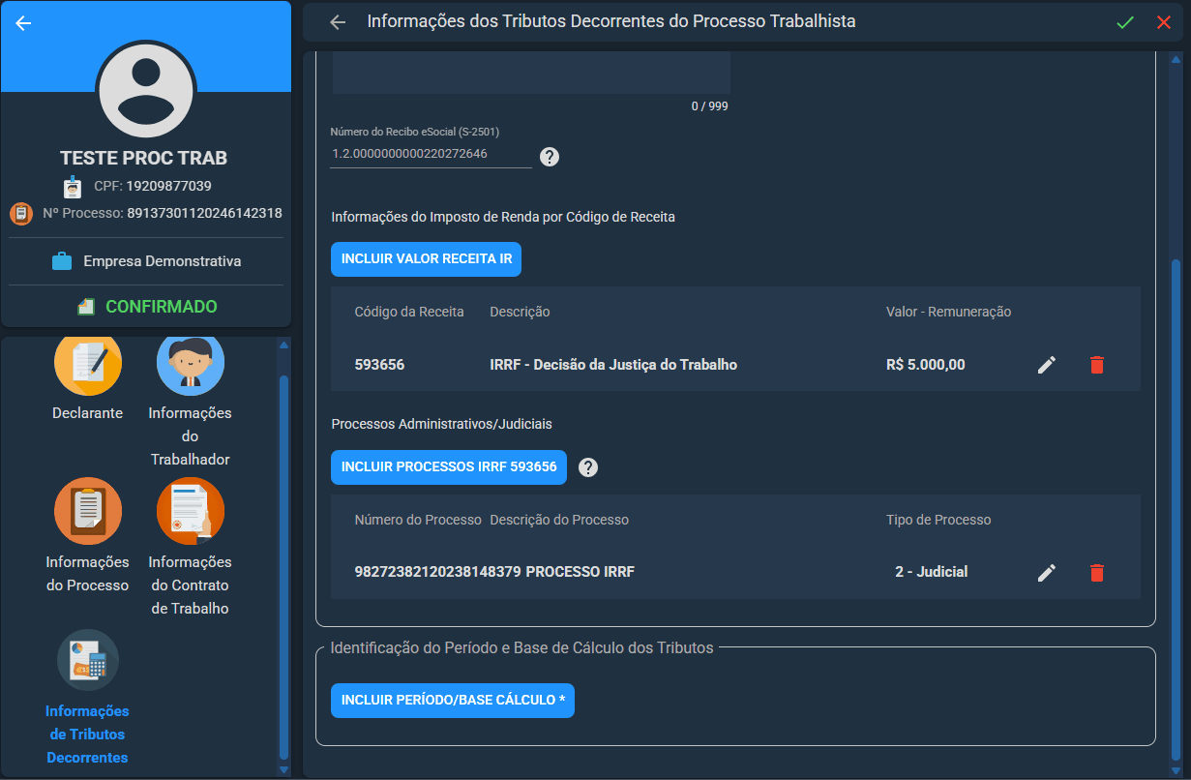Open Informações do Contrato de Trabalho

pyautogui.click(x=190, y=548)
